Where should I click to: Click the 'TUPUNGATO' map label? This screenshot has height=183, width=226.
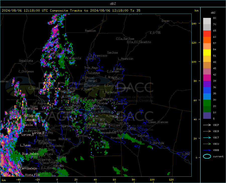pos(45,143)
